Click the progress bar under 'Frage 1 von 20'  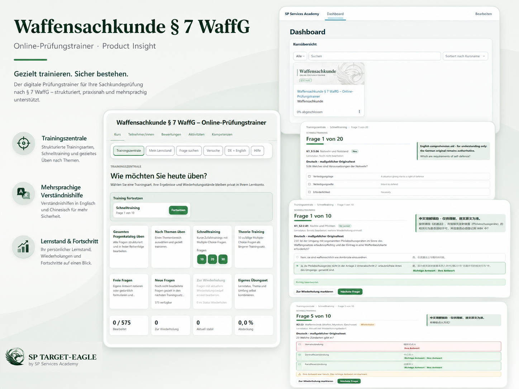pos(358,144)
